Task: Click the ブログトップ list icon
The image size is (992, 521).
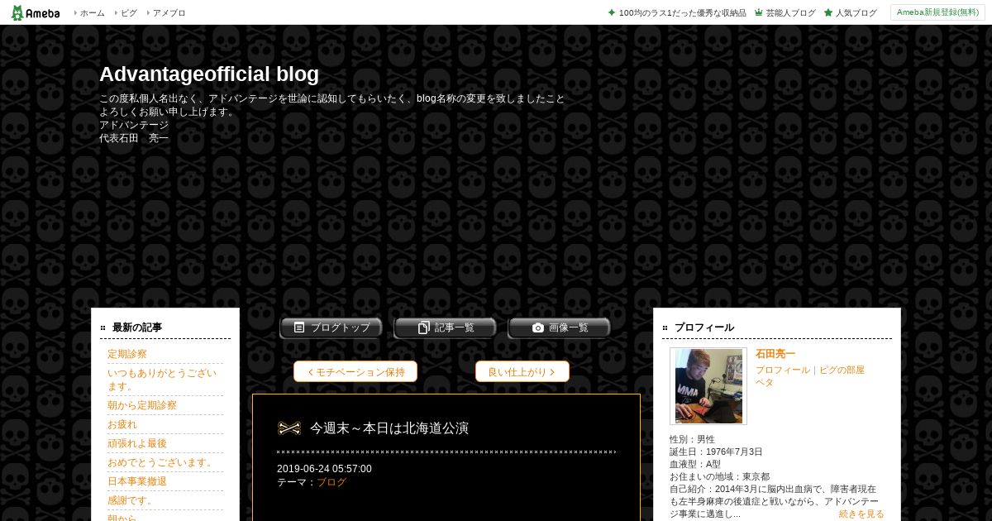Action: [x=299, y=327]
